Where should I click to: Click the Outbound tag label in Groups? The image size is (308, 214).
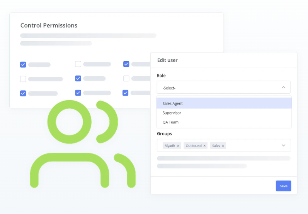click(x=194, y=146)
